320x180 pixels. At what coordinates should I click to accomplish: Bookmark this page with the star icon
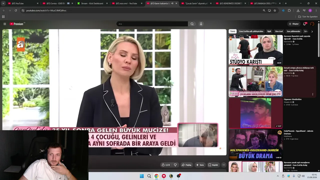(275, 10)
